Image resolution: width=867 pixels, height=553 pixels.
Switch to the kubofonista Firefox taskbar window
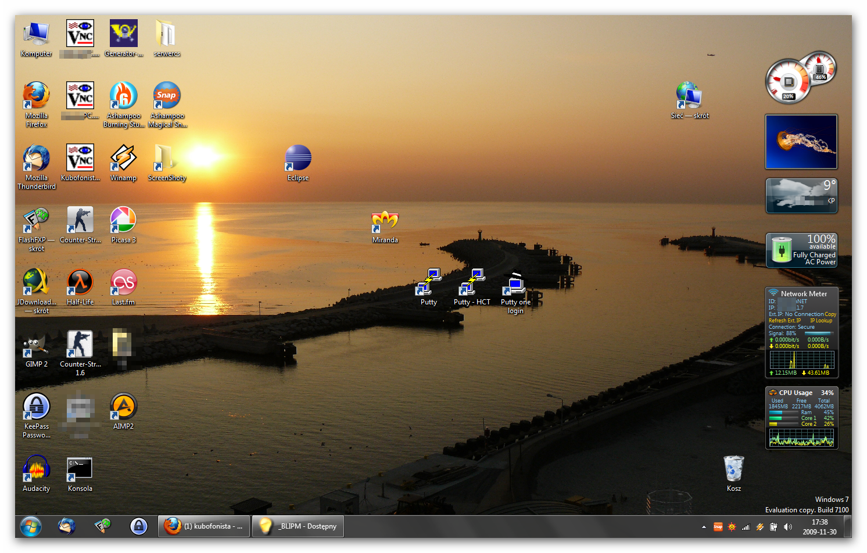pos(204,526)
